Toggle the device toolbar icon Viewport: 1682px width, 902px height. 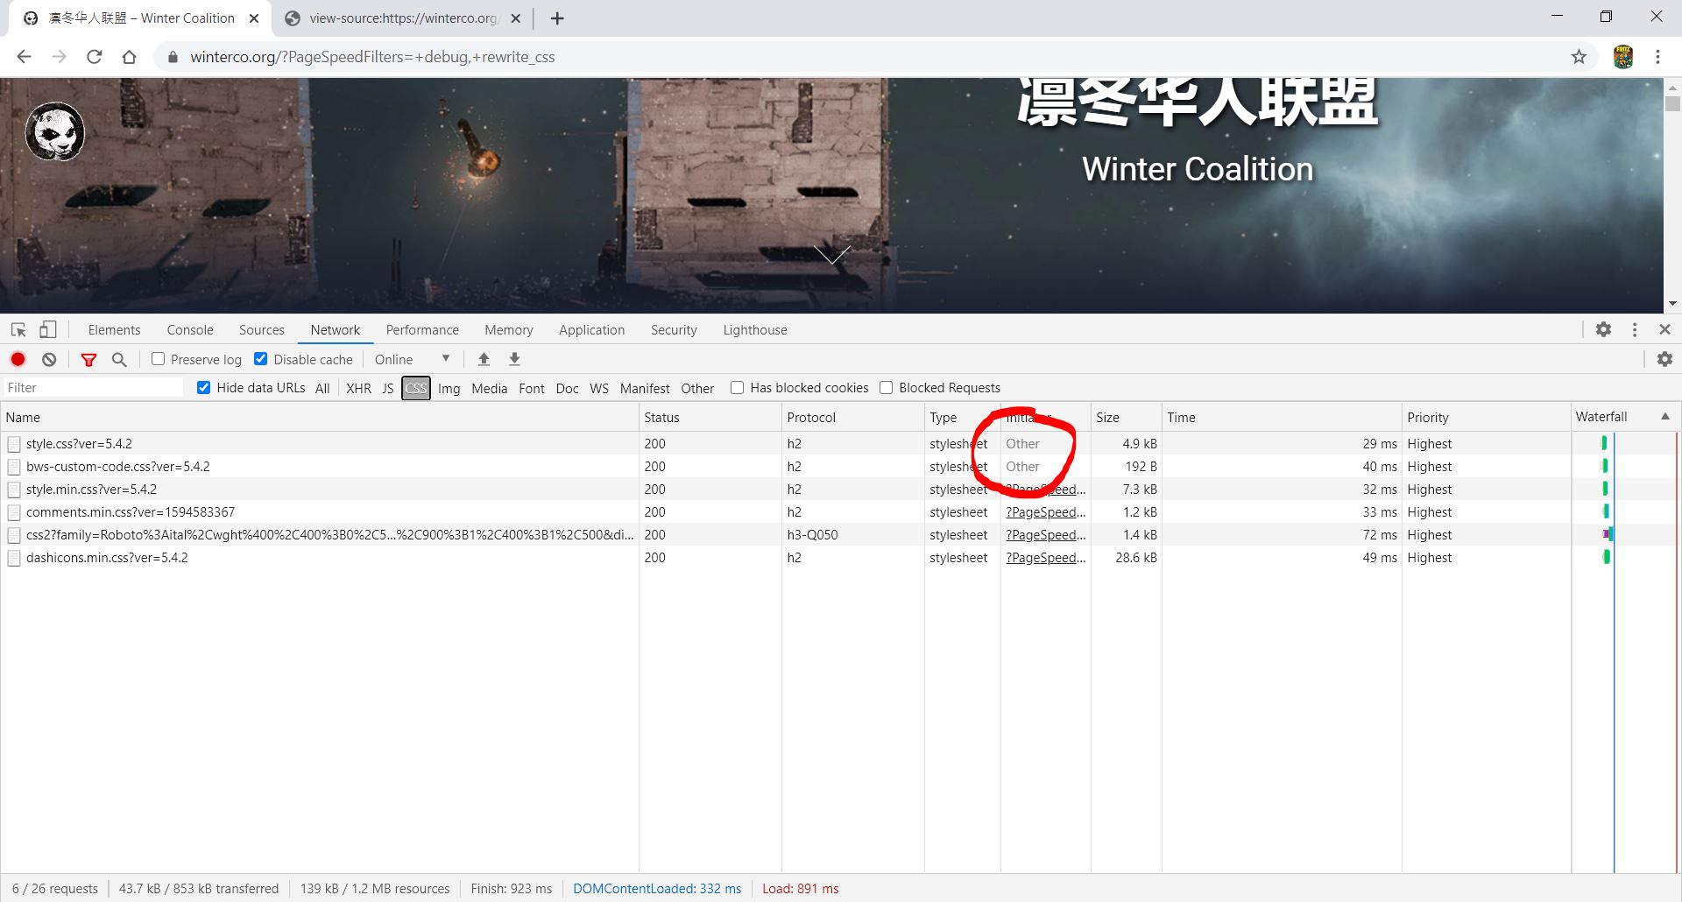[48, 329]
